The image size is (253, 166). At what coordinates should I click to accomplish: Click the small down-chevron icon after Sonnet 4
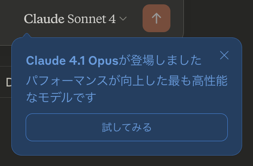[x=123, y=19]
